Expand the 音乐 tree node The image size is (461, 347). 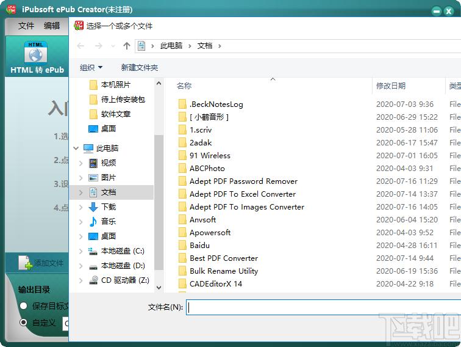point(81,222)
